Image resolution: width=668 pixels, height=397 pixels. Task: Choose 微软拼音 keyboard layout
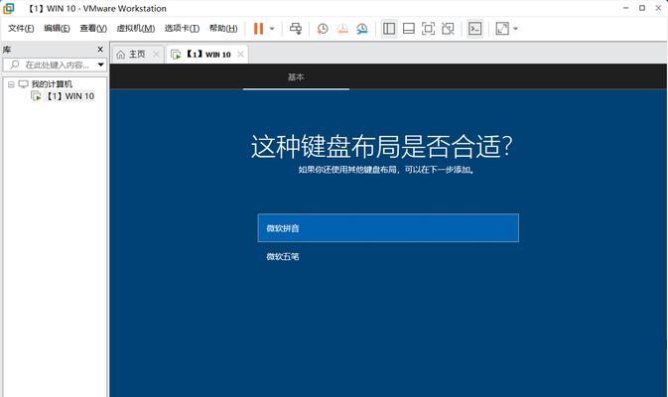coord(388,228)
